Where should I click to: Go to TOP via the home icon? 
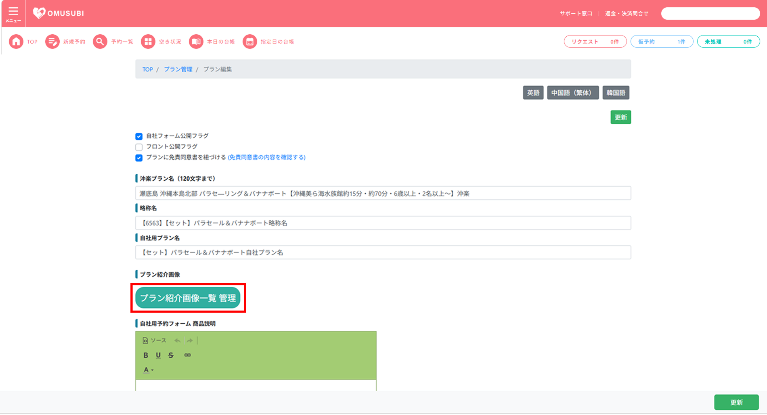click(x=16, y=42)
